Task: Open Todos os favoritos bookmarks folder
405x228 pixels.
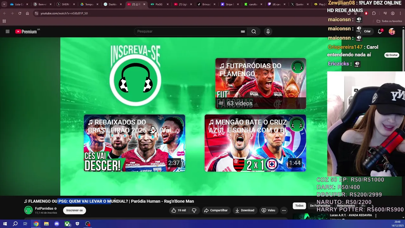Action: coord(389,21)
